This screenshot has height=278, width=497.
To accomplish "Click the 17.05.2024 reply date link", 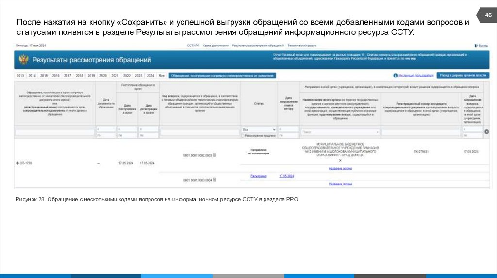I will [286, 176].
